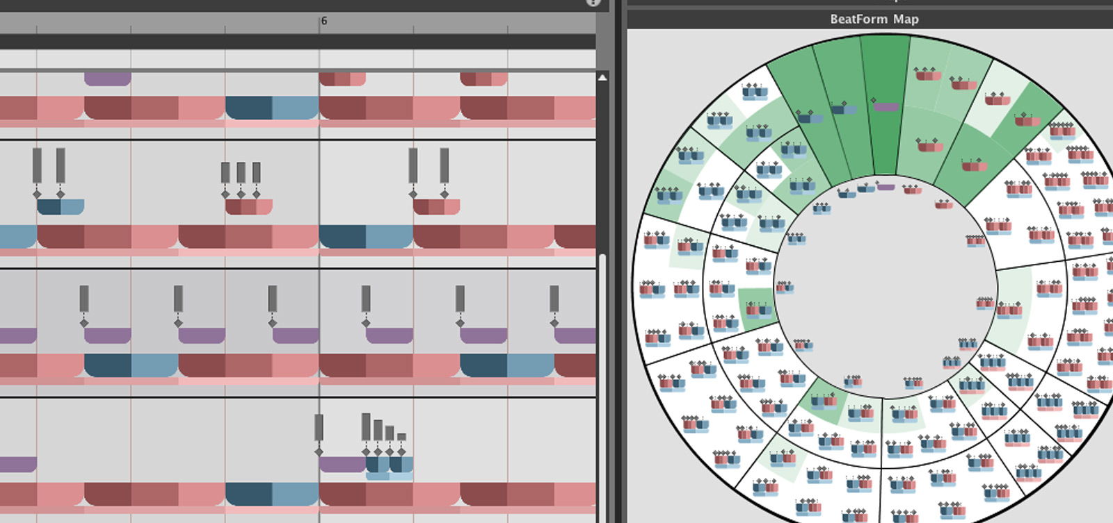Select the purple BeatForm in the darkest green map wedge
Screen dimensions: 1113x523
coord(885,106)
